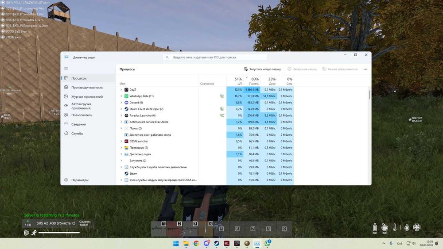
Task: Expand the Проводник (2) process group
Action: pyautogui.click(x=121, y=148)
